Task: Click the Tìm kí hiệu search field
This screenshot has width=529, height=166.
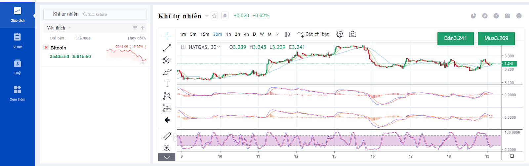Action: point(112,14)
